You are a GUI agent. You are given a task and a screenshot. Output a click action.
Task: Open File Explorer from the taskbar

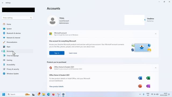(44, 94)
